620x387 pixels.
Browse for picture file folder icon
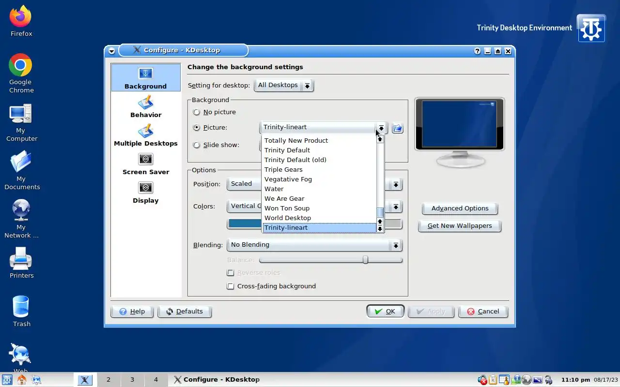(398, 128)
